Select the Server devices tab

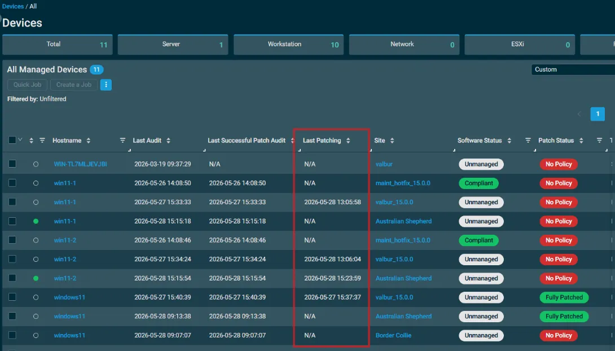point(173,45)
